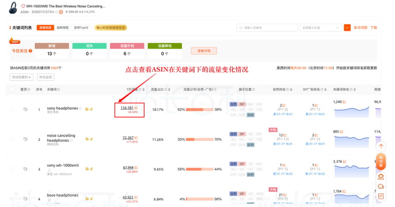Click the chat bubble icon on right sidebar
The width and height of the screenshot is (395, 207).
pyautogui.click(x=381, y=186)
